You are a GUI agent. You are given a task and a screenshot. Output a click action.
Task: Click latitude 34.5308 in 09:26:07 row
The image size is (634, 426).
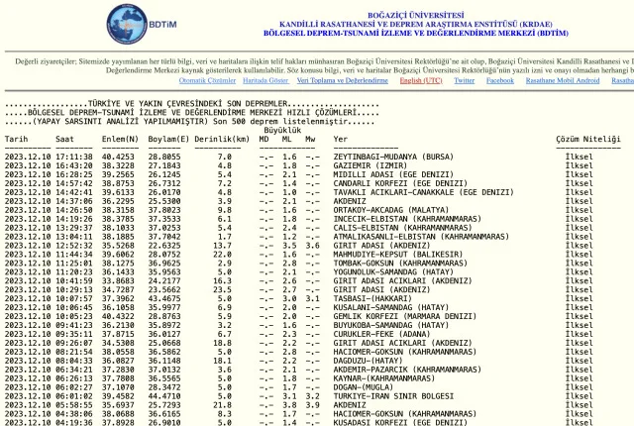point(118,343)
